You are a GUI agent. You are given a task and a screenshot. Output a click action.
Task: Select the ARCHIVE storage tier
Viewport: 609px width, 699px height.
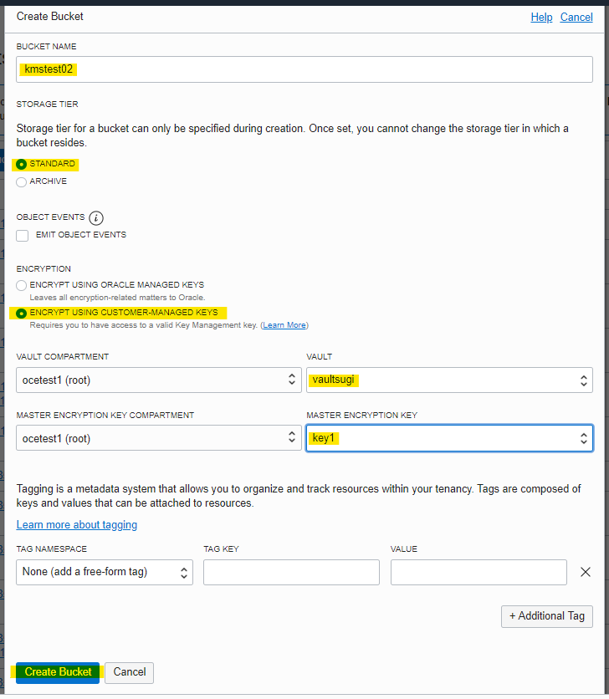click(21, 182)
